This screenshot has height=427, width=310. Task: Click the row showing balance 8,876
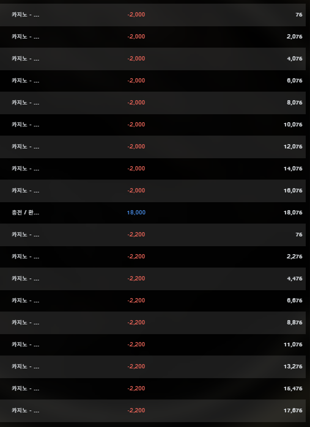153,323
